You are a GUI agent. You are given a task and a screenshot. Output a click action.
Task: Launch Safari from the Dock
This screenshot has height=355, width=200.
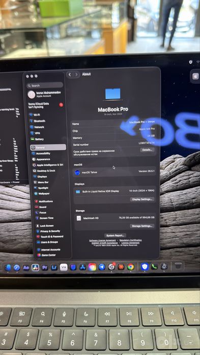click(17, 268)
